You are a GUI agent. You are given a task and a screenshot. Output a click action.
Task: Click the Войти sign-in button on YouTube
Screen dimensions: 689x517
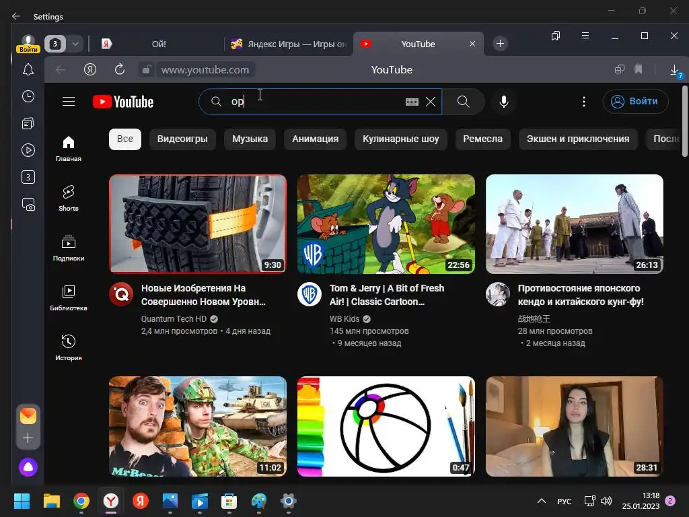635,102
